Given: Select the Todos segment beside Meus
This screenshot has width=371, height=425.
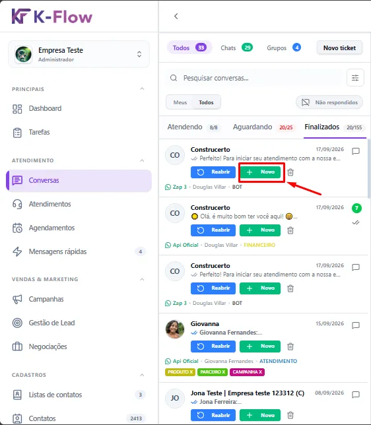Looking at the screenshot, I should (x=206, y=102).
